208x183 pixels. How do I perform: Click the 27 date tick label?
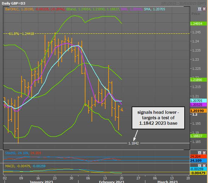point(138,178)
